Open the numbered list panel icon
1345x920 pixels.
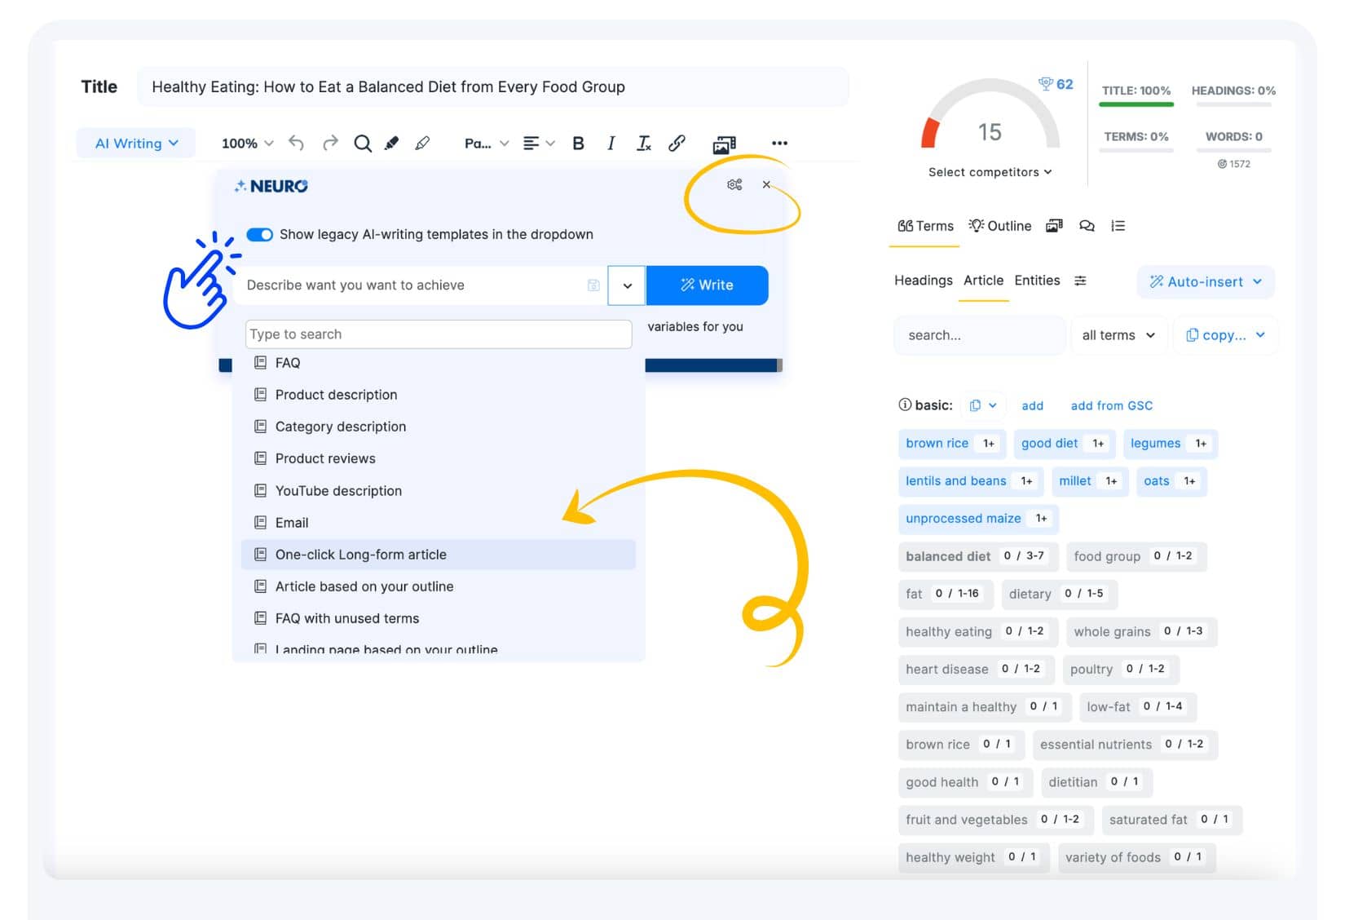[1118, 226]
